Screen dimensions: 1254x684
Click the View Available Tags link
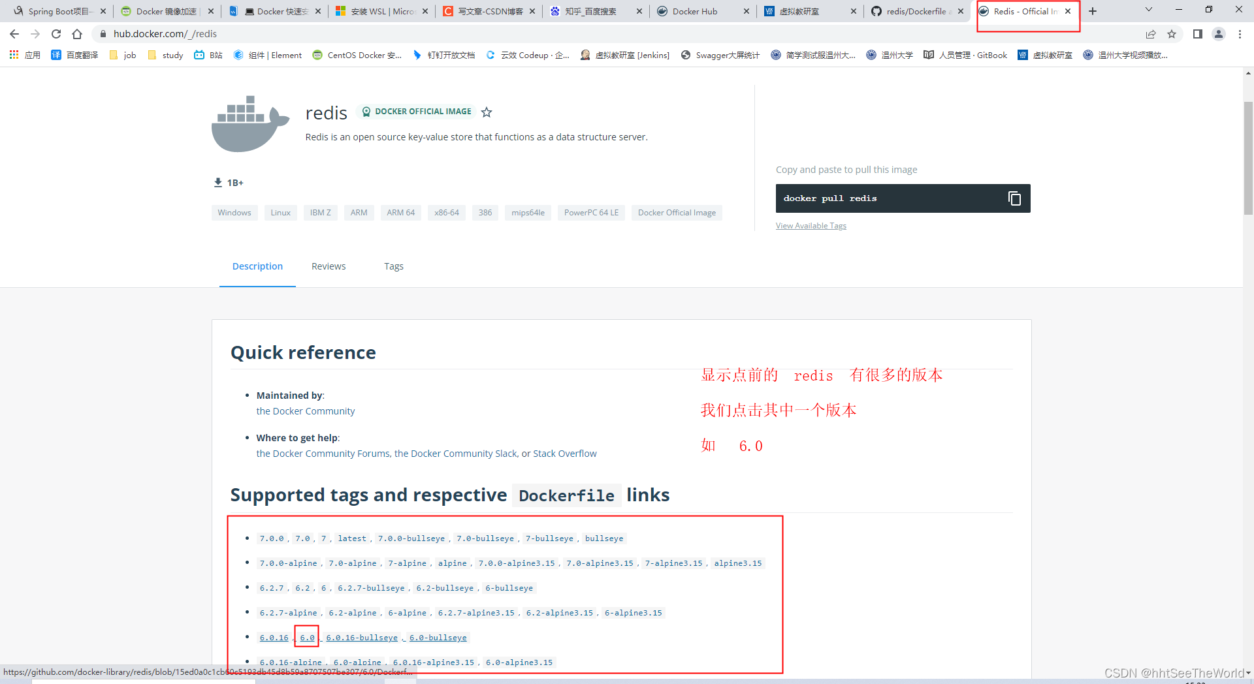coord(811,226)
